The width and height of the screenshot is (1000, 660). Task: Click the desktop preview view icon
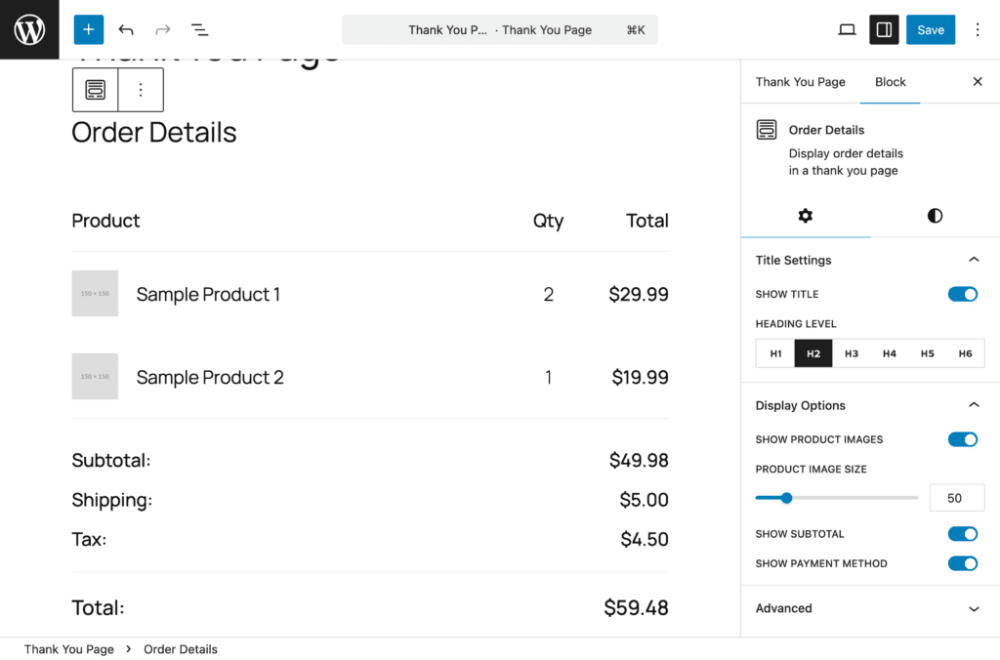click(847, 29)
